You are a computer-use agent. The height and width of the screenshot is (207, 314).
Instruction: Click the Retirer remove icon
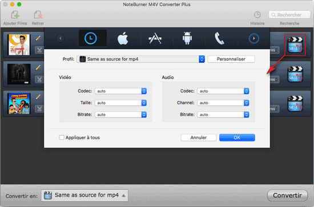[x=38, y=15]
